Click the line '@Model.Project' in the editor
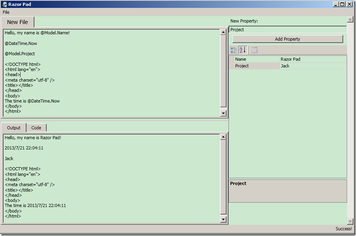 20,54
